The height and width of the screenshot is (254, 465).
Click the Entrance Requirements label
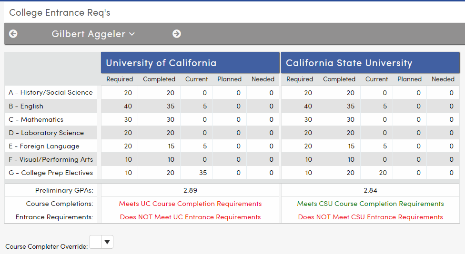pyautogui.click(x=54, y=217)
